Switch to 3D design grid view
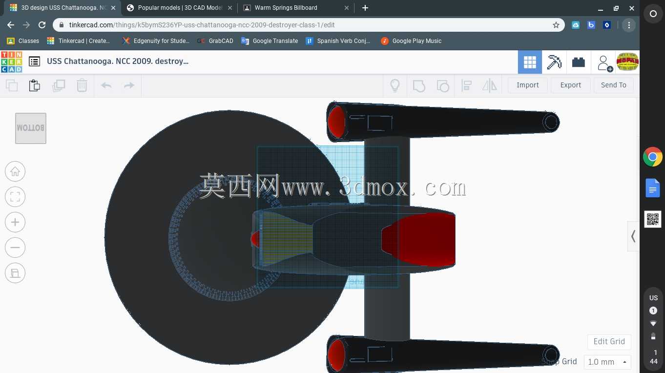 tap(530, 62)
